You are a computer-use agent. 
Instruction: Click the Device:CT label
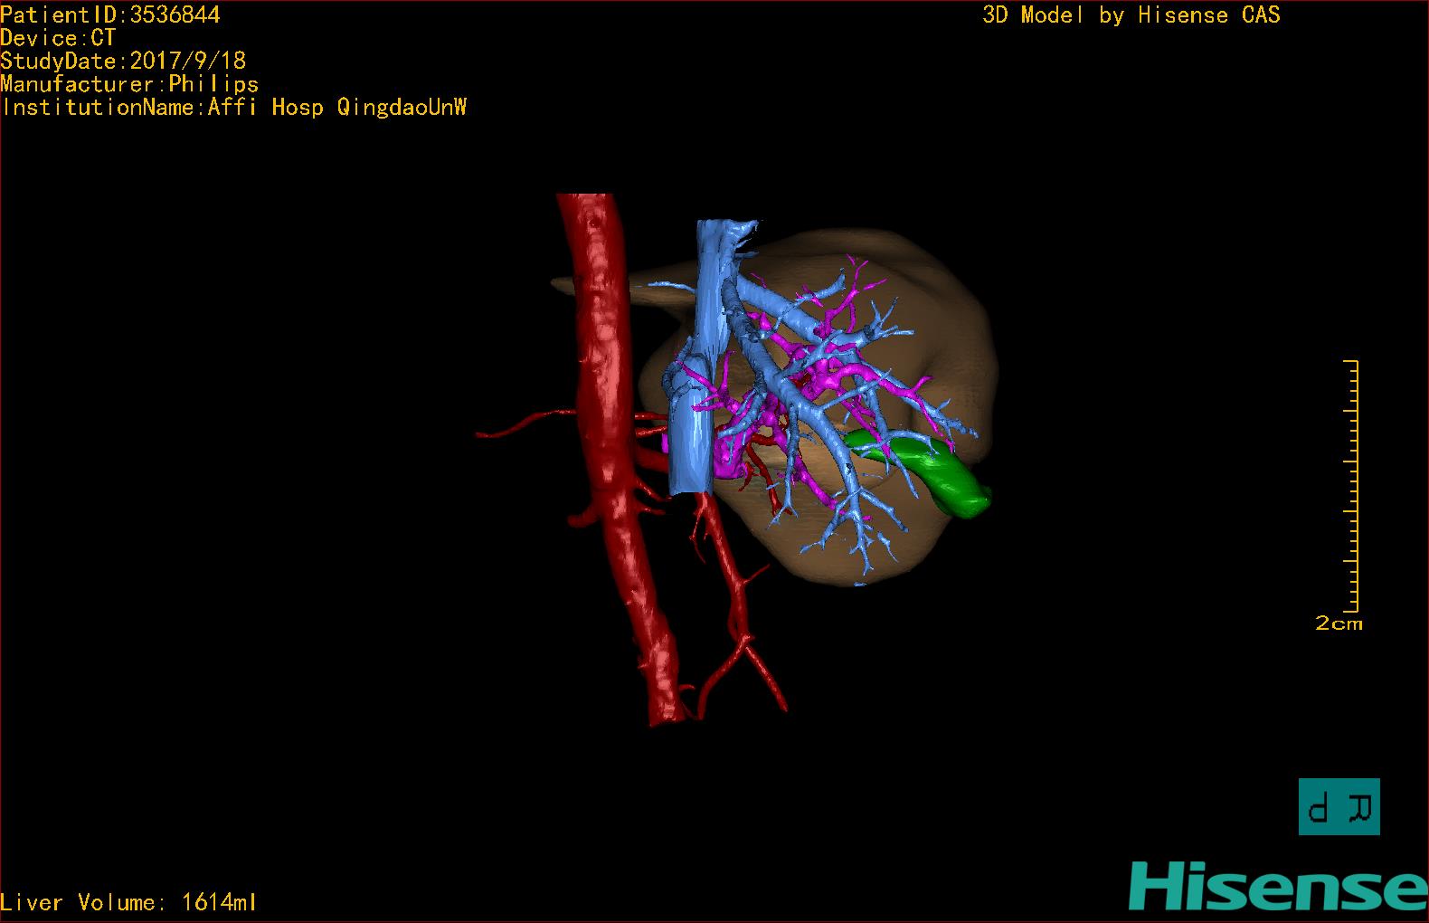click(58, 38)
